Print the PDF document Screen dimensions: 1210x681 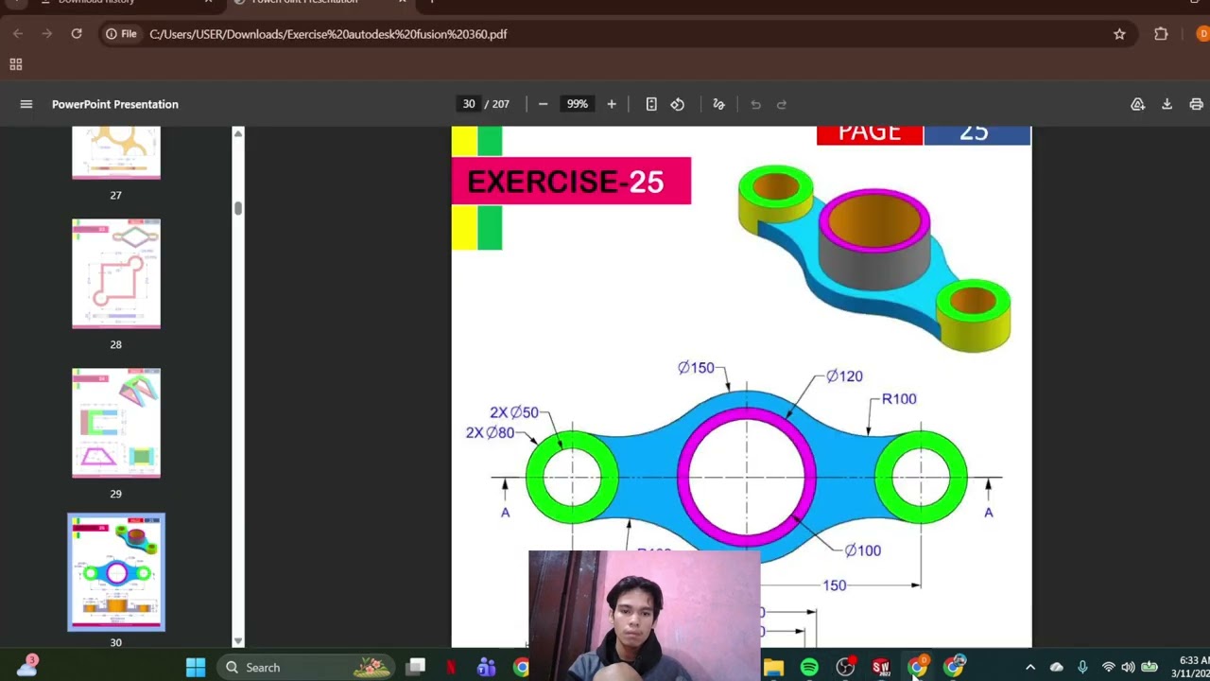tap(1196, 104)
